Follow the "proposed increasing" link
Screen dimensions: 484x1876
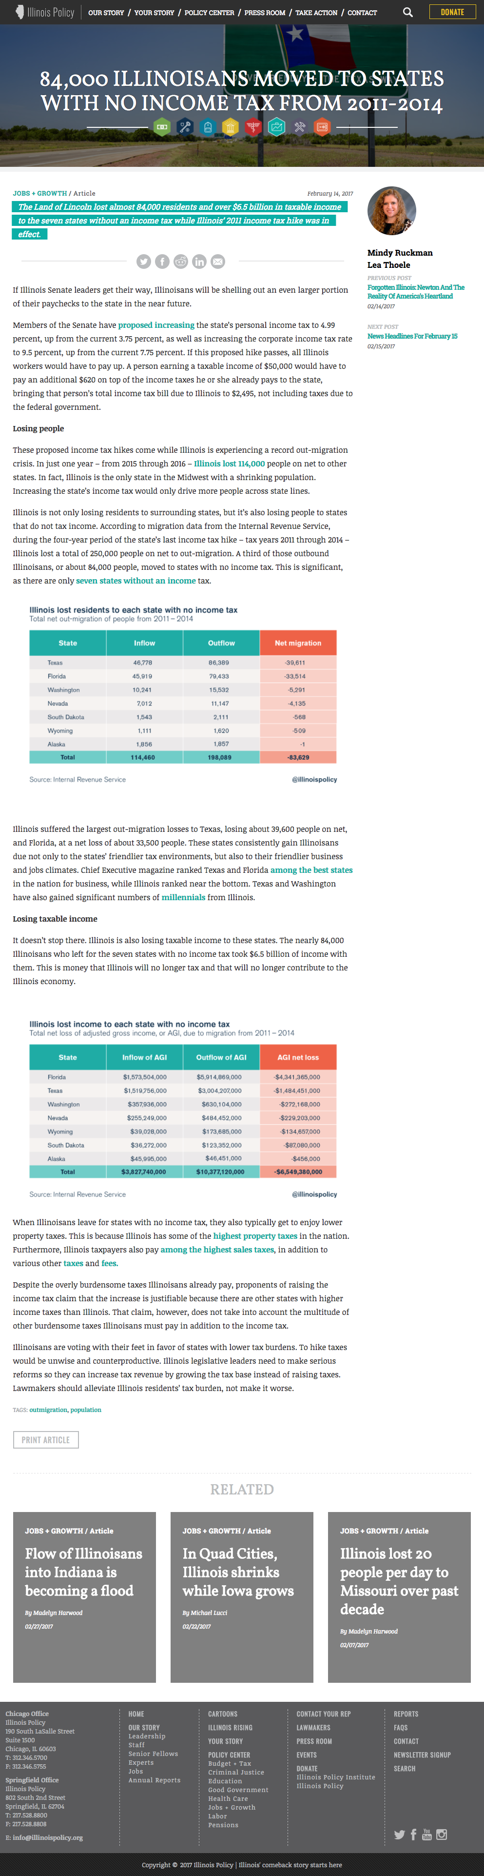pyautogui.click(x=156, y=325)
